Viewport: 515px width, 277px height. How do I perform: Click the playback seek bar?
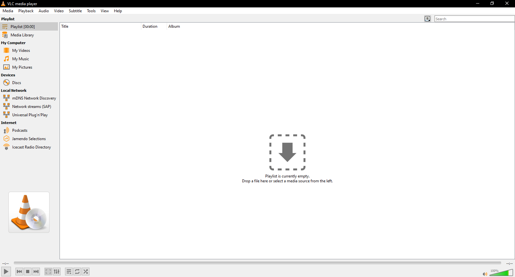[x=257, y=263]
